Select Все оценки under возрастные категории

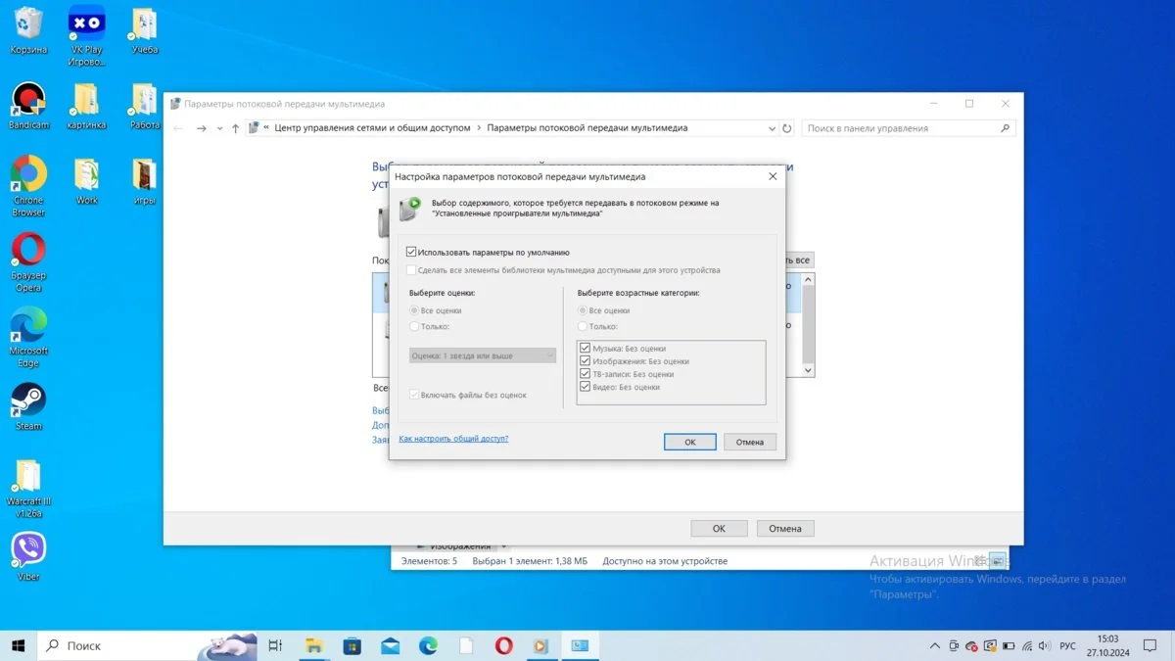[583, 310]
